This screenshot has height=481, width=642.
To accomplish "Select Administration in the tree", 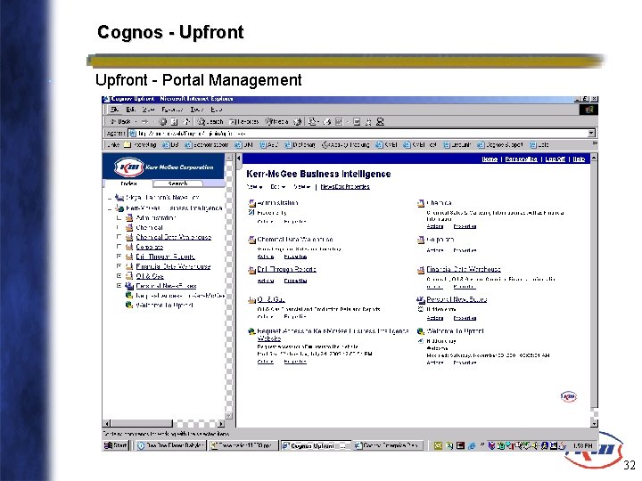I will coord(155,218).
